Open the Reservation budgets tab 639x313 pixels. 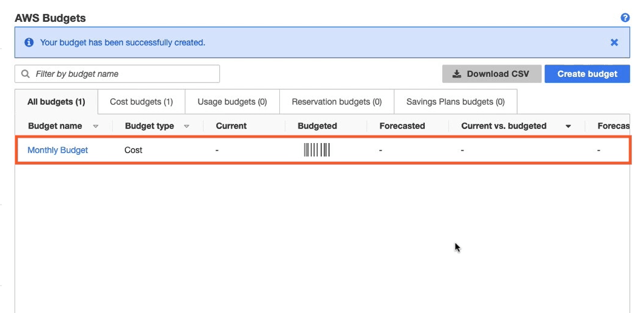(337, 102)
